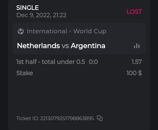Viewport: 158px width, 130px height.
Task: Copy the Ticket ID with copy icon
Action: 100,118
